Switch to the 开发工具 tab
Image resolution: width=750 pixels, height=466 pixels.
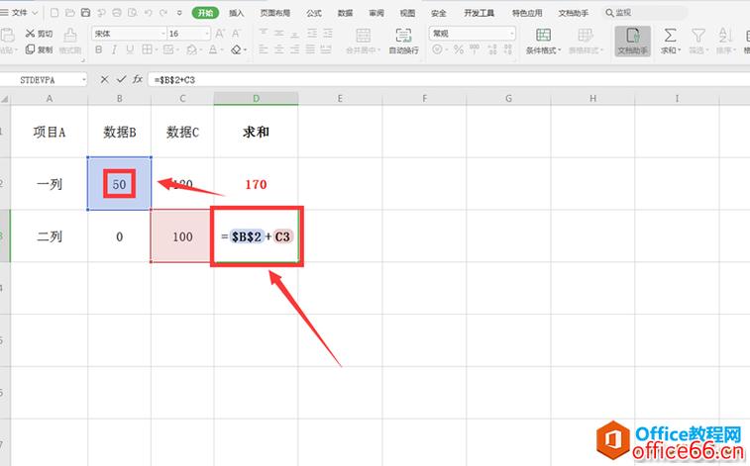click(479, 13)
